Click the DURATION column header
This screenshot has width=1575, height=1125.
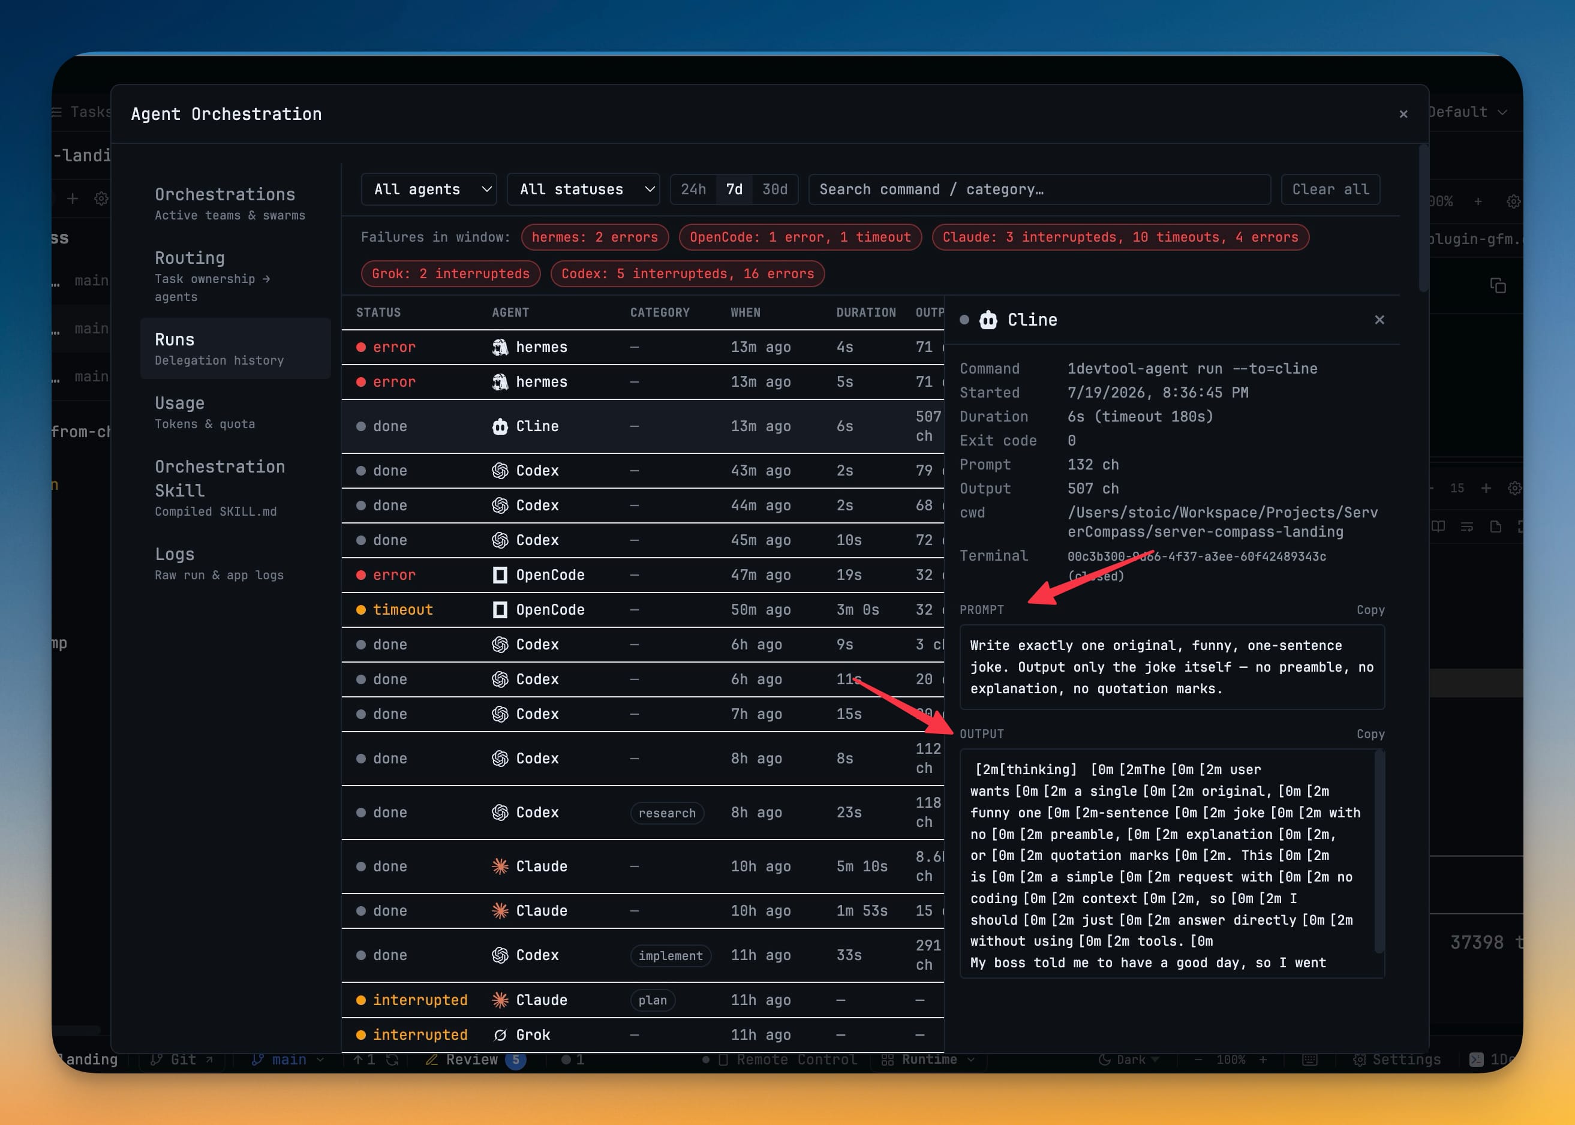pyautogui.click(x=865, y=312)
